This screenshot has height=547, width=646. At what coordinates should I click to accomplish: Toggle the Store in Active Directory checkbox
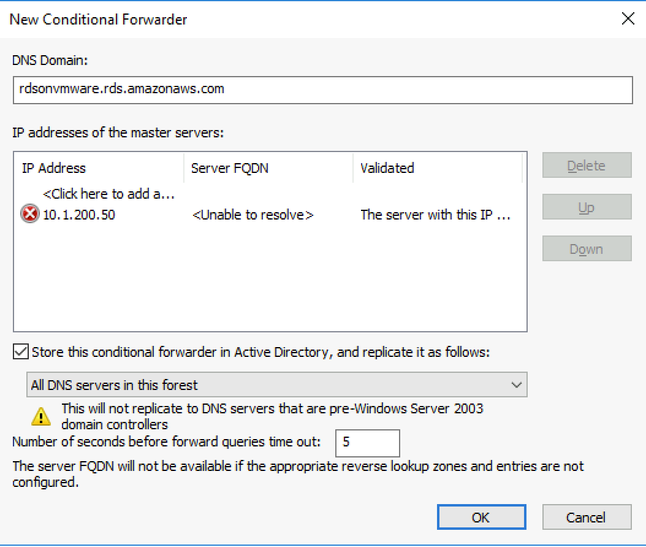[21, 352]
